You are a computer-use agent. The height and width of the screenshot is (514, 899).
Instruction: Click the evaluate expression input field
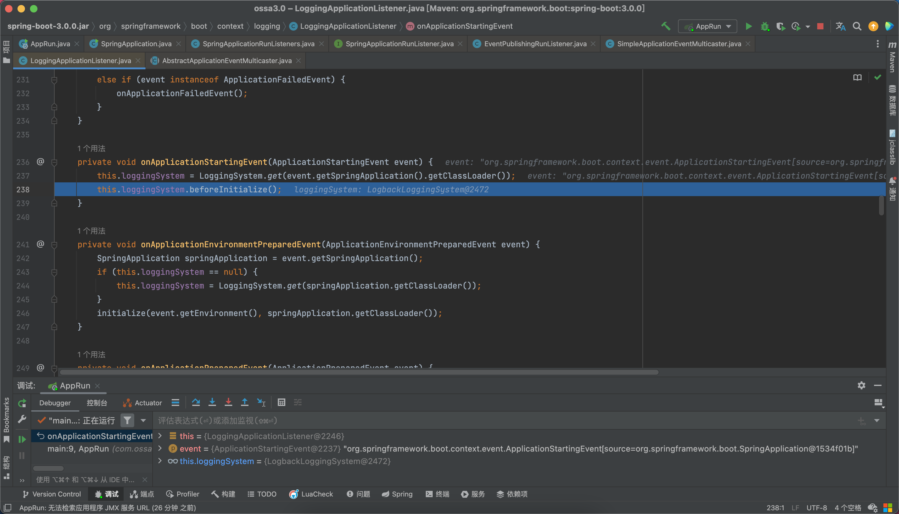click(x=504, y=420)
